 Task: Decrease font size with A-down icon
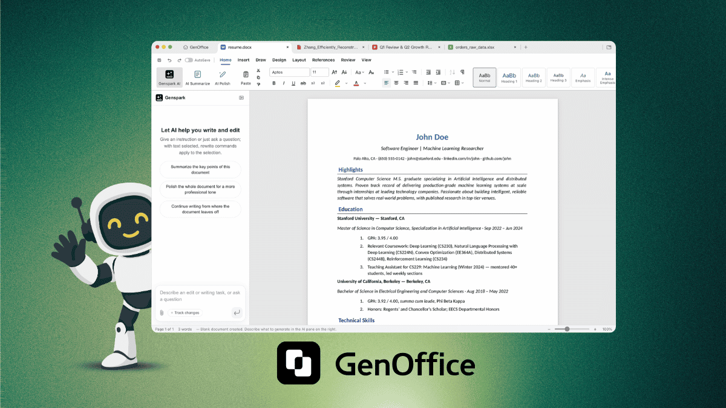344,73
